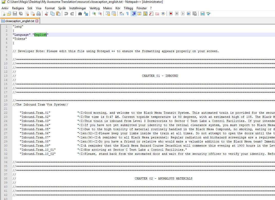This screenshot has height=200, width=275.
Task: Open the Arkiv menu
Action: (5, 8)
